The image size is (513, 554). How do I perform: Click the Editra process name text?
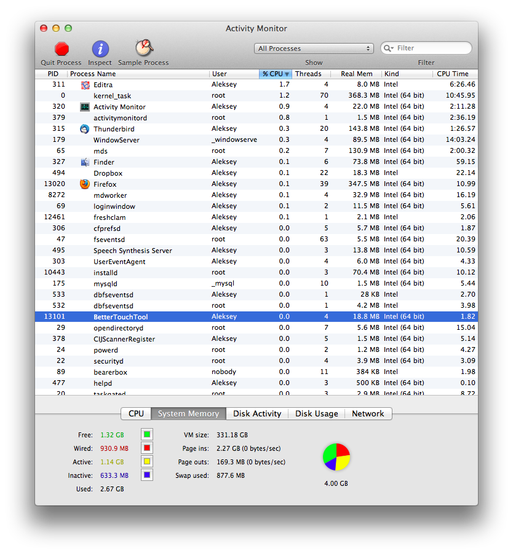tap(103, 85)
